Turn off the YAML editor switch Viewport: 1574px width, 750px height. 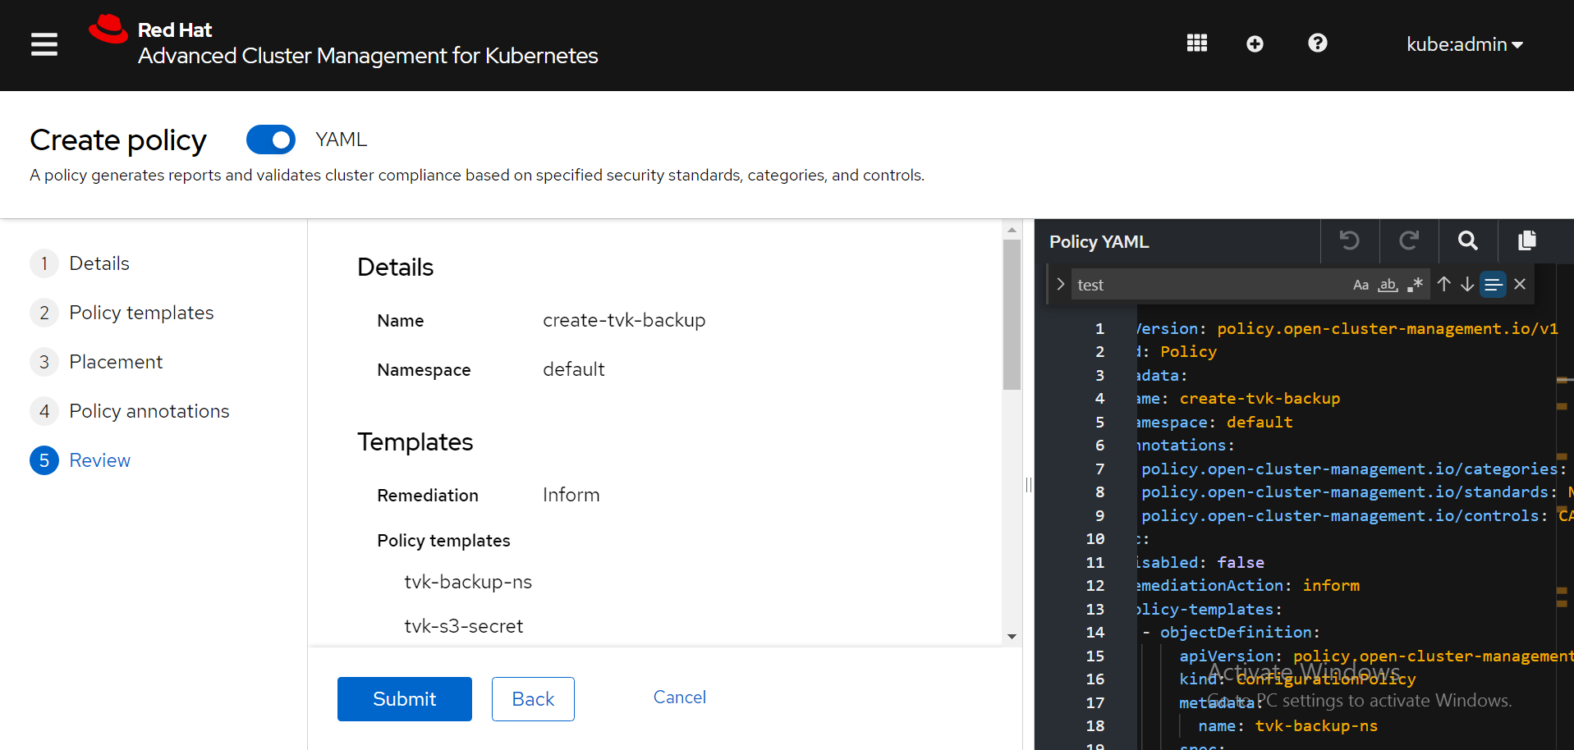click(x=271, y=139)
